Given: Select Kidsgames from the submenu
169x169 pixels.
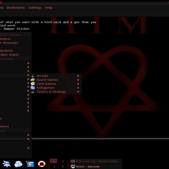Looking at the screenshot, I should 55,88.
